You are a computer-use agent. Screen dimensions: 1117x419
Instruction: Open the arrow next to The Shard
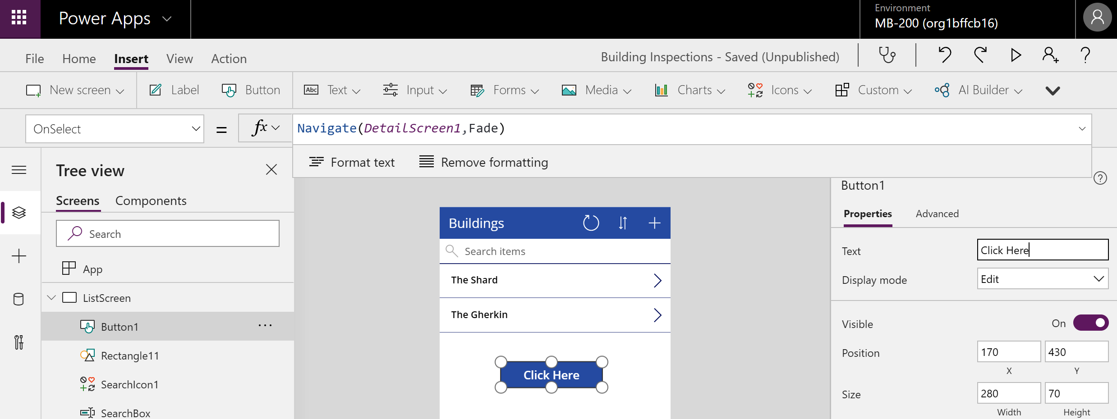tap(657, 280)
